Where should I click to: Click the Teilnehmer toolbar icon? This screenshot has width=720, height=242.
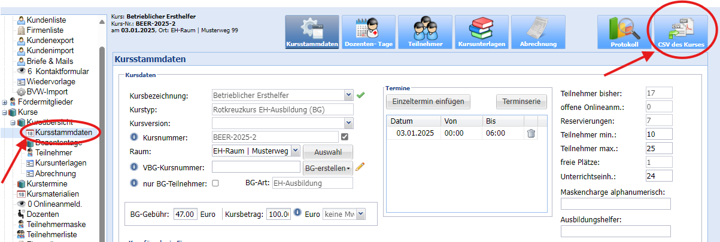(424, 32)
